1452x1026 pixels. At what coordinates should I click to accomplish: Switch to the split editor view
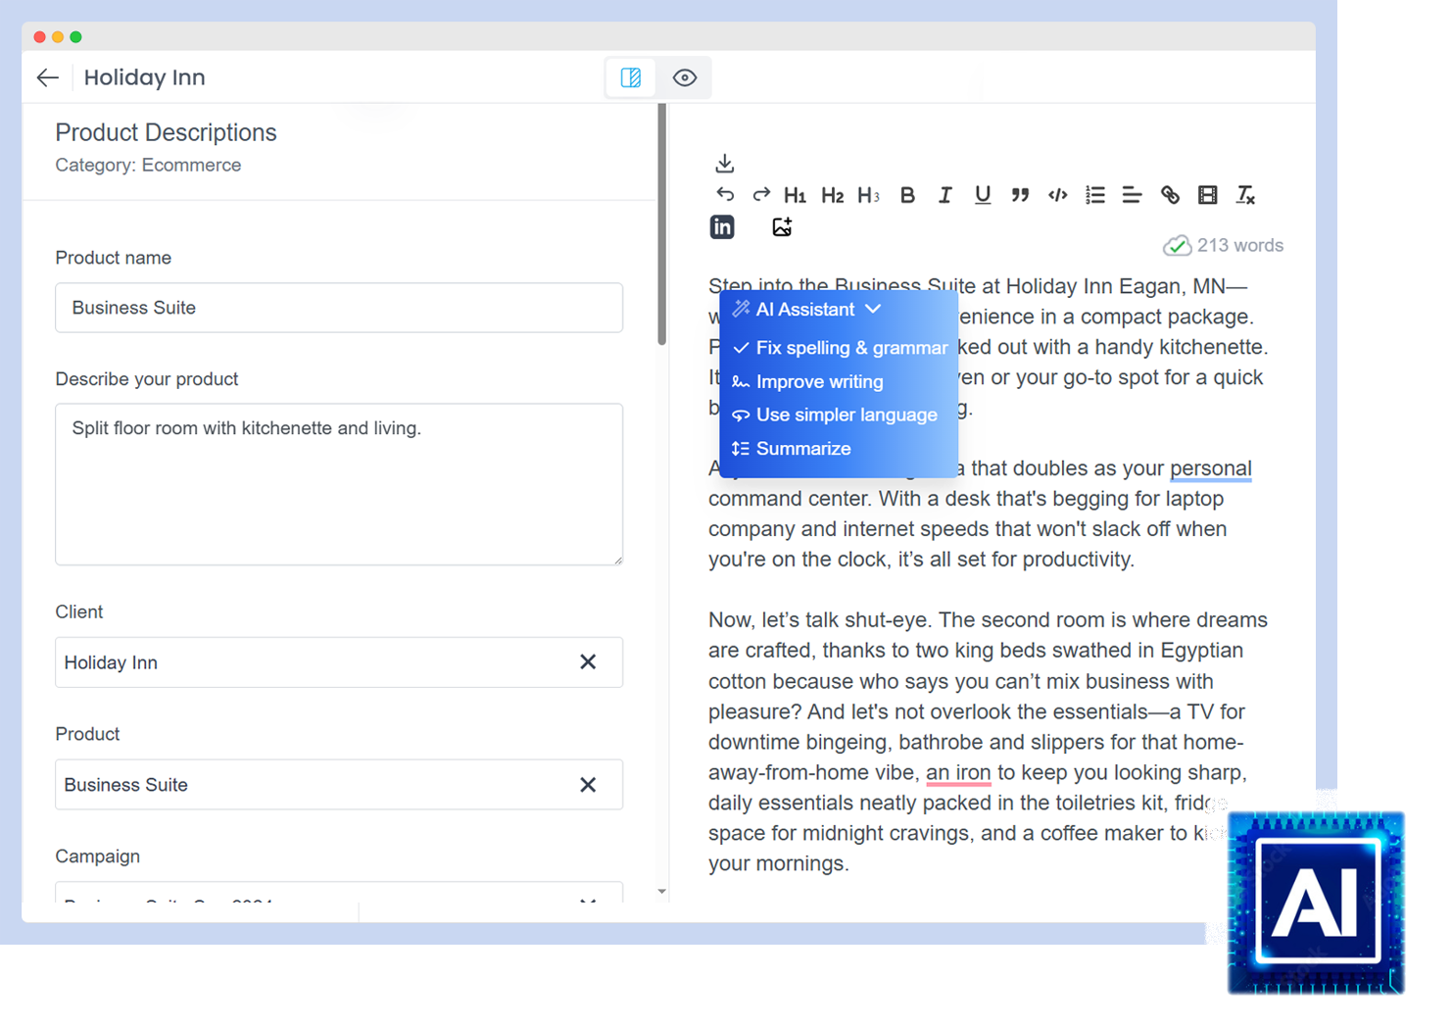[x=631, y=77]
